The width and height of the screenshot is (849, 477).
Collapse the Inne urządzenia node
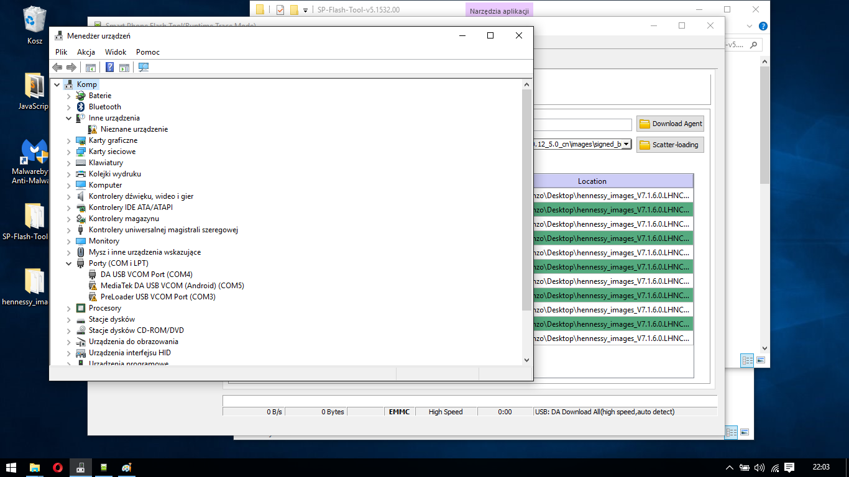pyautogui.click(x=69, y=118)
